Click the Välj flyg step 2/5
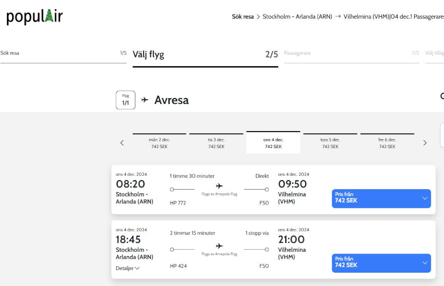The height and width of the screenshot is (286, 444). pyautogui.click(x=205, y=55)
